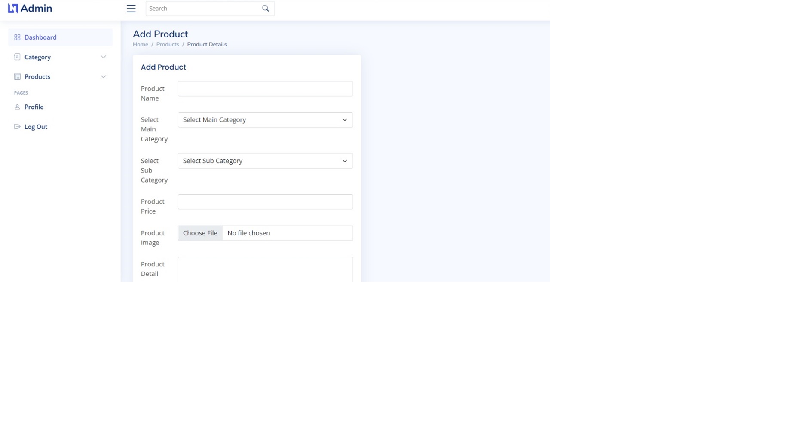Click the Choose File button
This screenshot has width=796, height=446.
coord(200,233)
